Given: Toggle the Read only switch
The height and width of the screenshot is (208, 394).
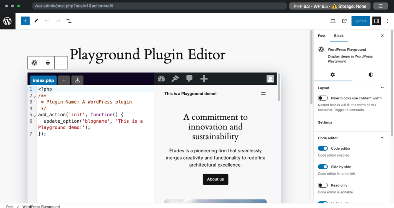Looking at the screenshot, I should coord(323,185).
